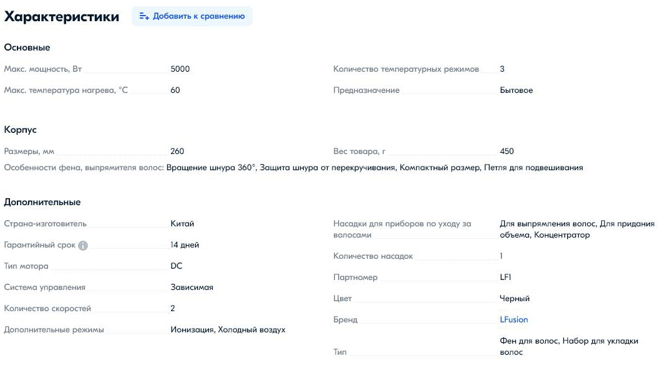Click the info icon beside Гарантийный срок
This screenshot has width=660, height=371.
pyautogui.click(x=83, y=246)
